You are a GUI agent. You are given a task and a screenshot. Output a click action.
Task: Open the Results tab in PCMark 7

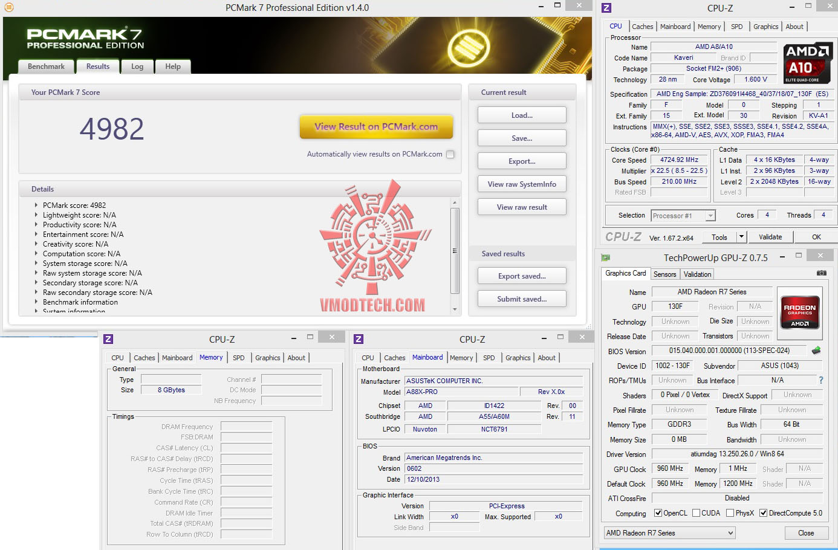tap(98, 66)
